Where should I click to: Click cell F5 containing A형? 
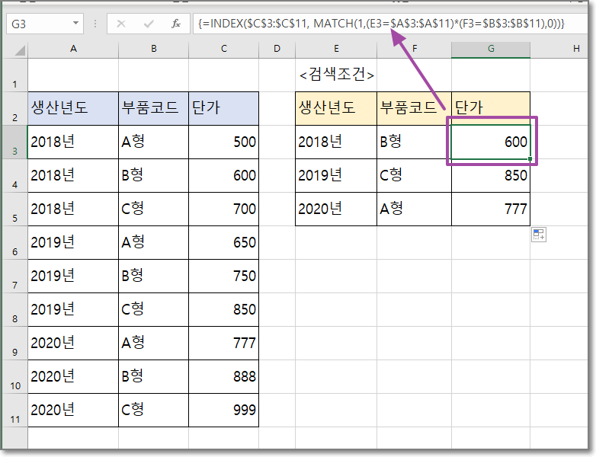coord(415,209)
